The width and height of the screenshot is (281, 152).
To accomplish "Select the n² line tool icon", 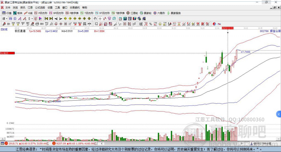I will coord(47,24).
